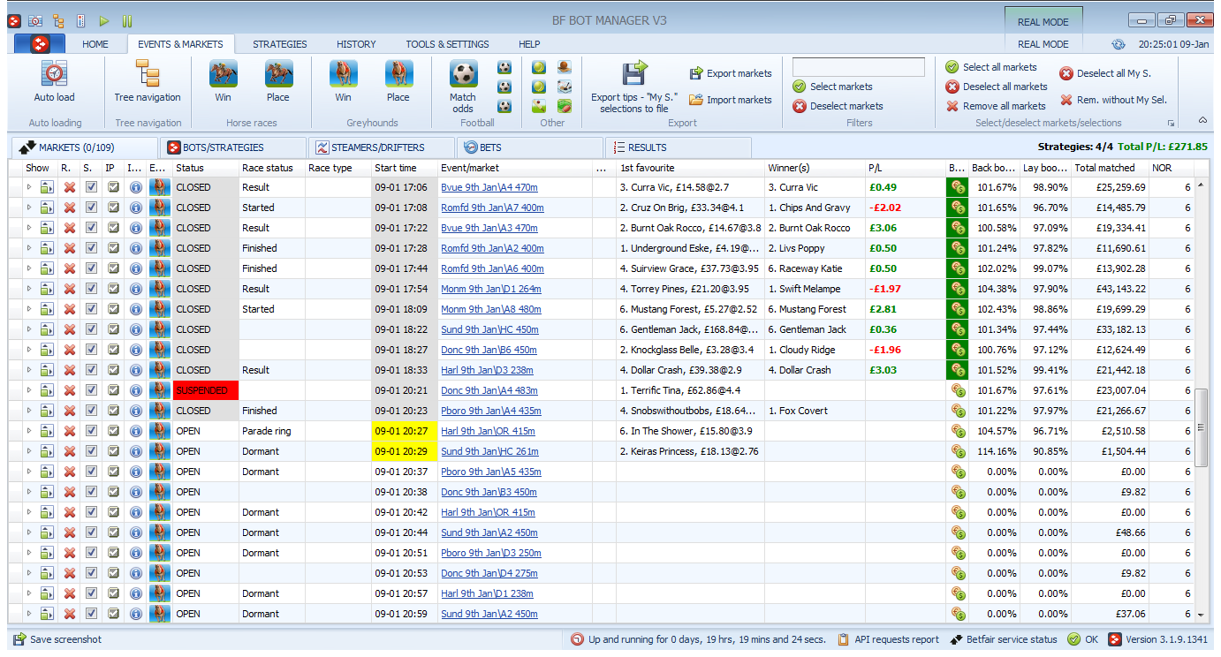Toggle IP checkbox for Monm 9th Jan\A8 480m
1221x657 pixels.
pos(113,309)
